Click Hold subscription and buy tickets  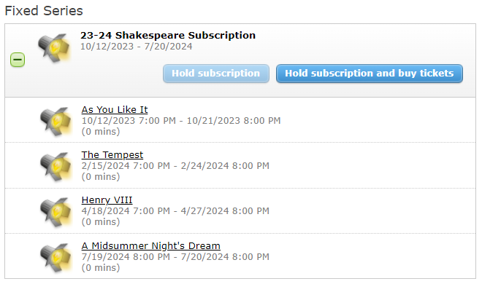click(x=370, y=74)
